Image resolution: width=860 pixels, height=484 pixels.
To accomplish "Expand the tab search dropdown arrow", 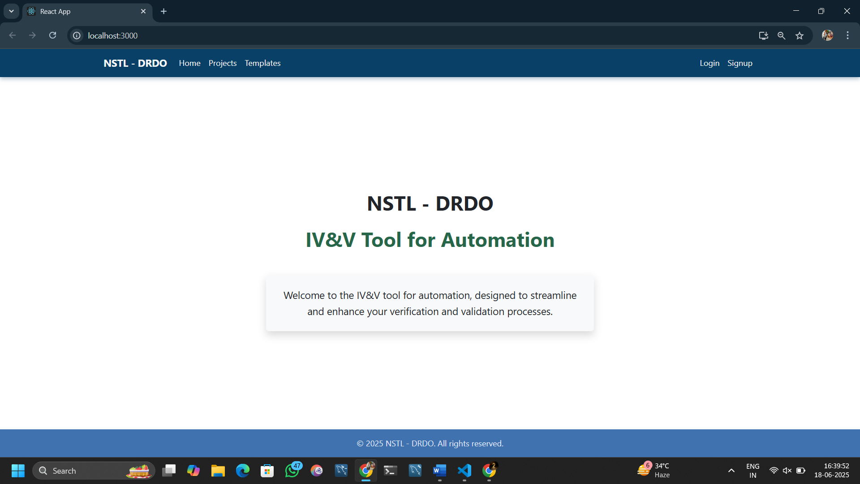I will tap(11, 11).
